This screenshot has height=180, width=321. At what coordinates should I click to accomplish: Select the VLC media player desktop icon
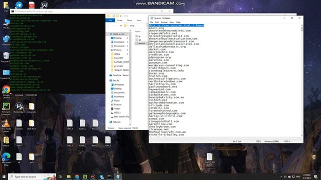6,125
